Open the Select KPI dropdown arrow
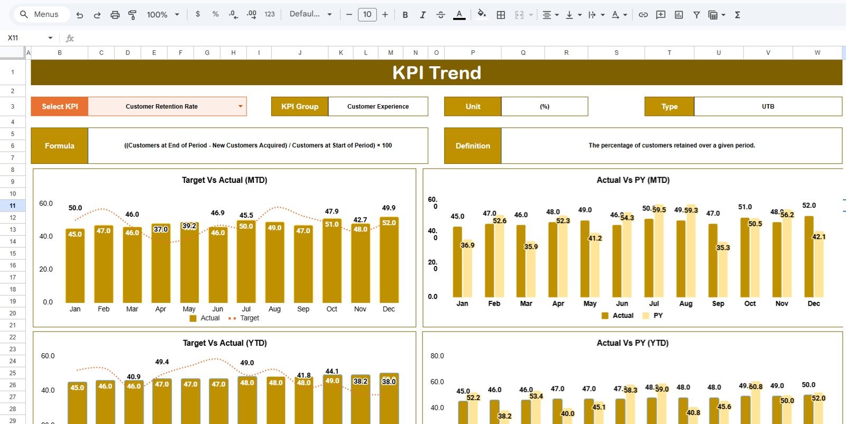This screenshot has width=846, height=424. pyautogui.click(x=241, y=106)
